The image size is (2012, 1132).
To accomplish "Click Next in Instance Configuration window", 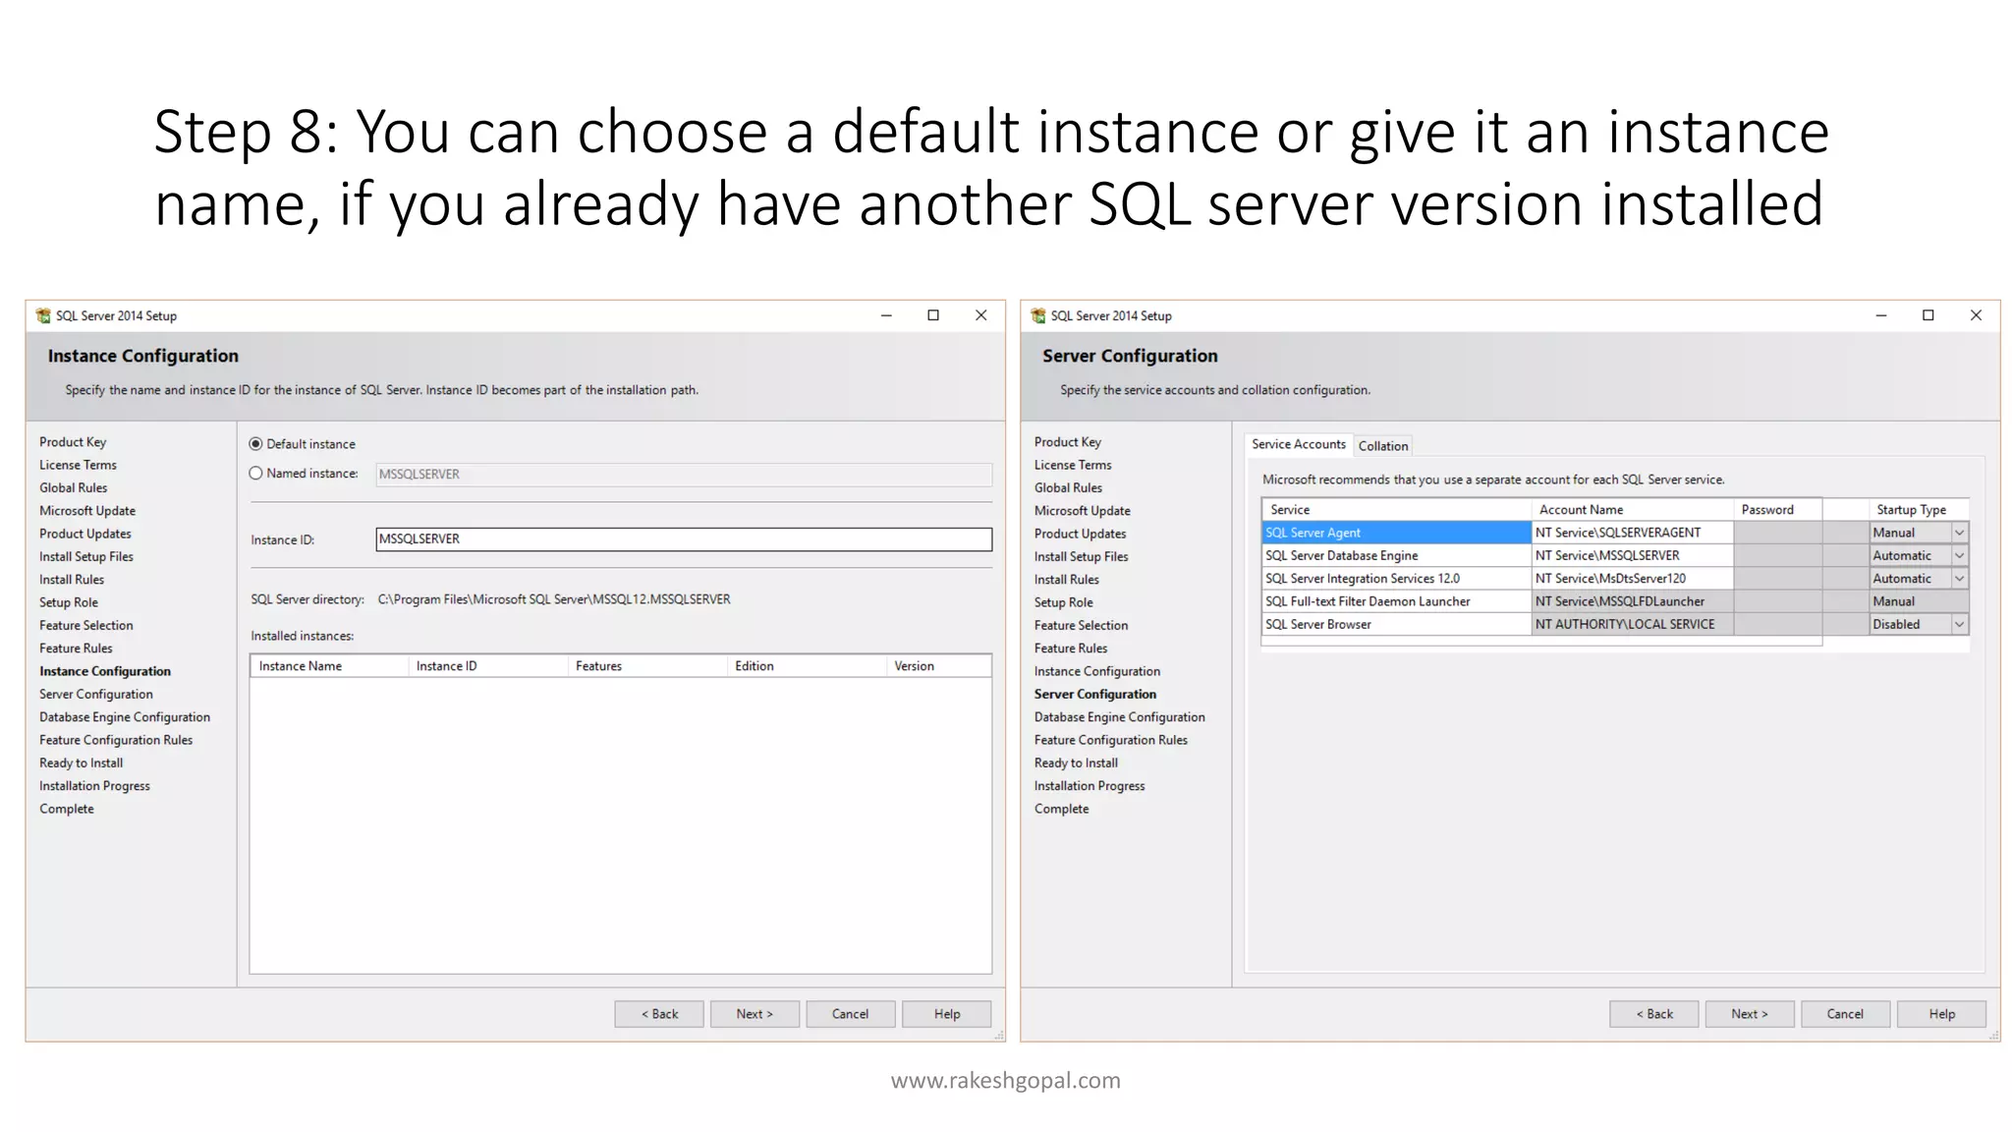I will [x=754, y=1014].
